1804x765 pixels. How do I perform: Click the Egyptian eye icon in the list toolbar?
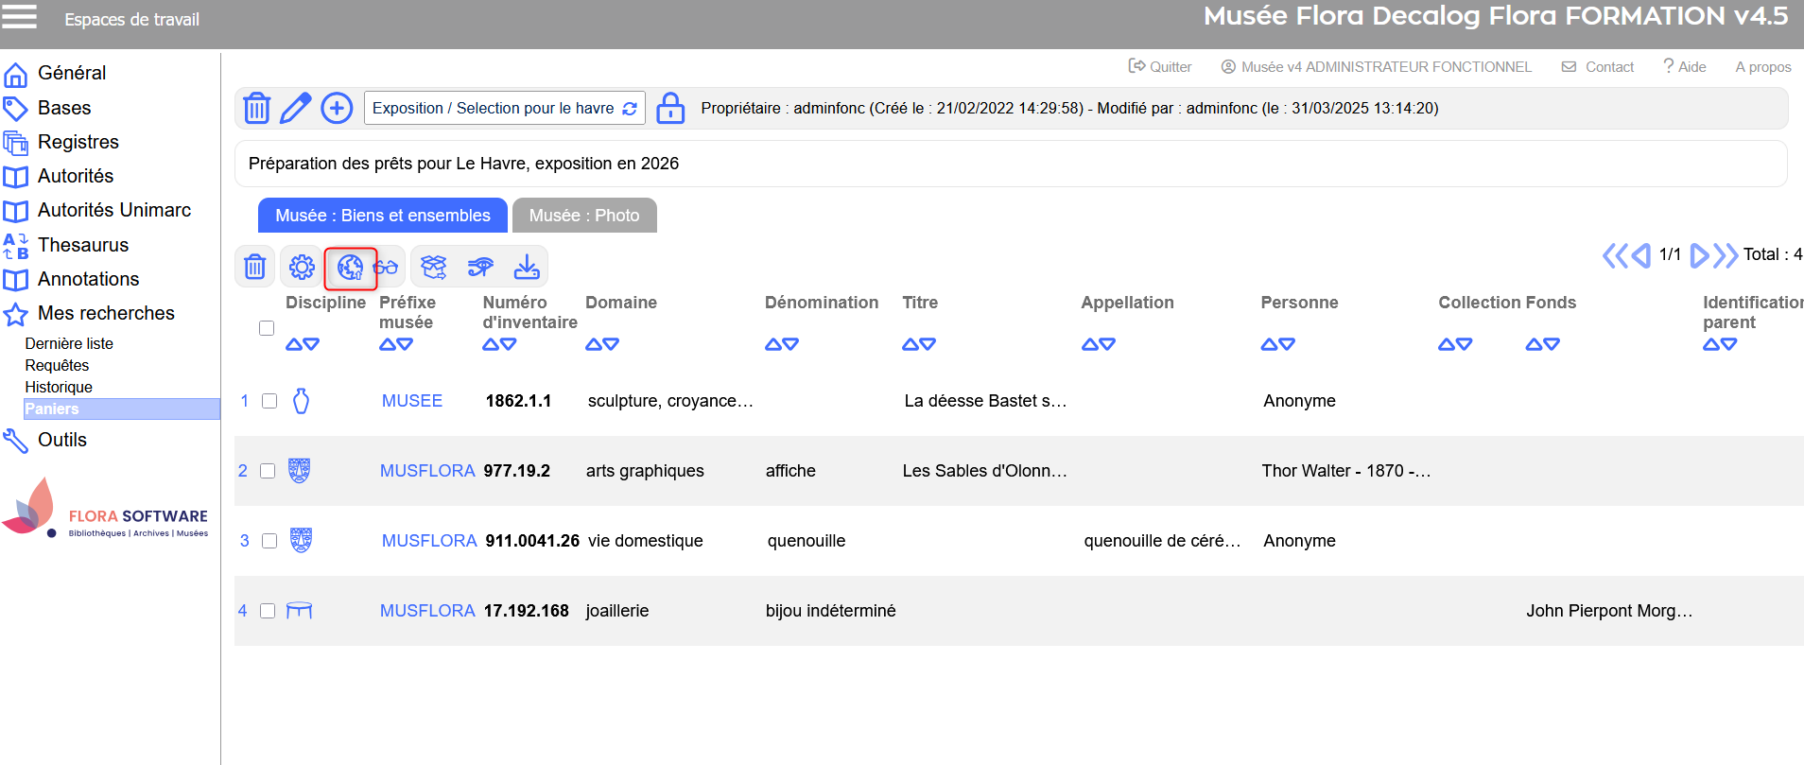(480, 268)
